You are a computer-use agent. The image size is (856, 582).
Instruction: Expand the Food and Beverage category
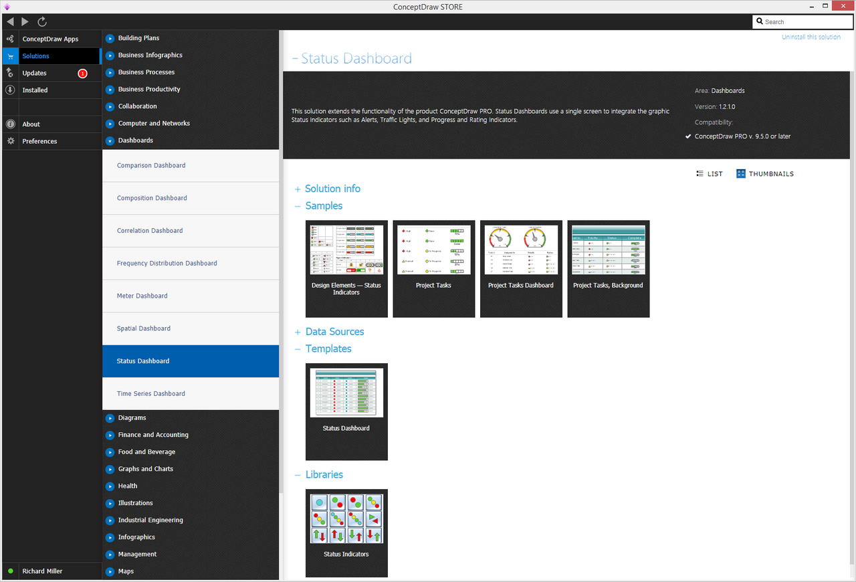click(x=110, y=452)
